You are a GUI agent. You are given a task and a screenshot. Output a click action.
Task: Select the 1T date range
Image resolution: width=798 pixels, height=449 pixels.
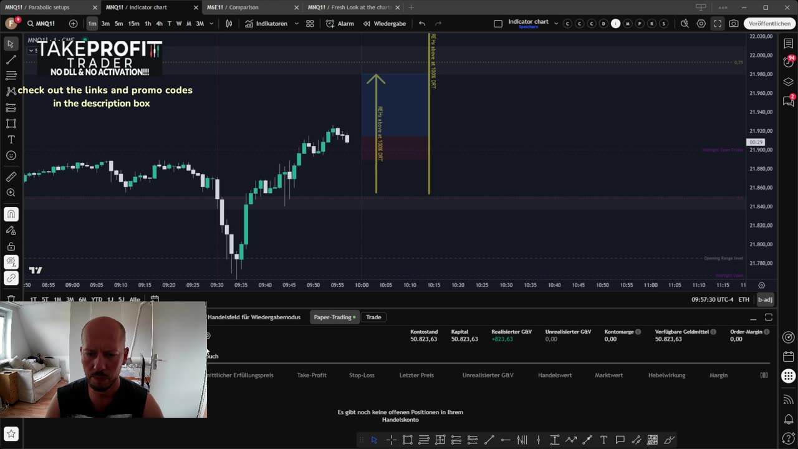(x=33, y=300)
